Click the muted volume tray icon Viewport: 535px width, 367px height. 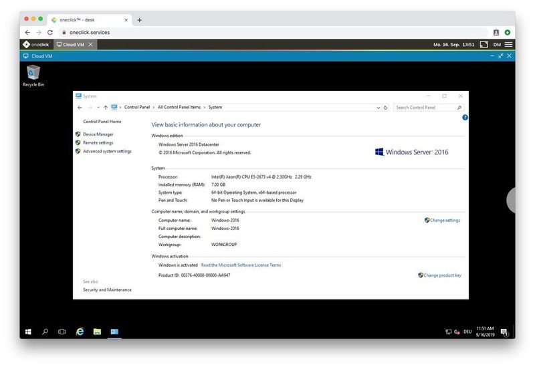pos(457,332)
